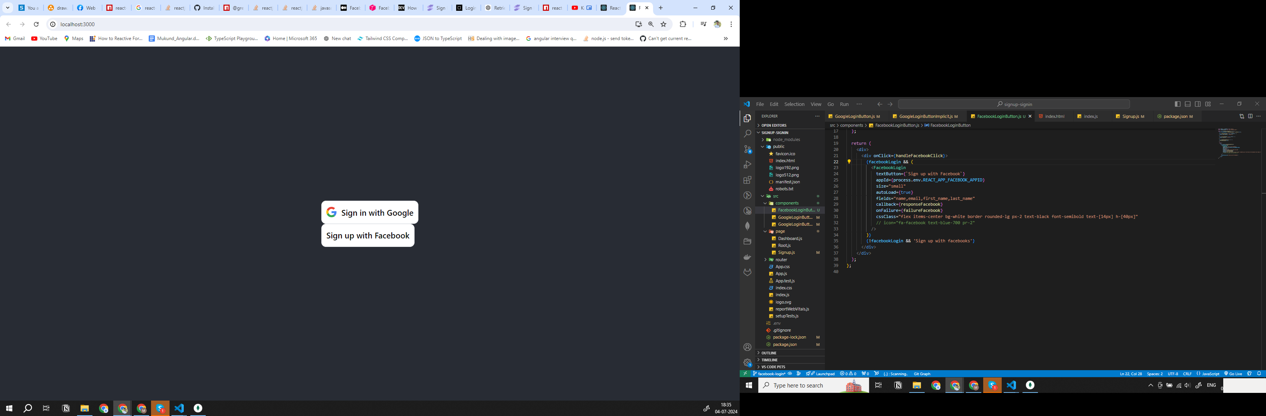The width and height of the screenshot is (1266, 416).
Task: Open Gmail bookmark in bookmarks bar
Action: click(15, 38)
